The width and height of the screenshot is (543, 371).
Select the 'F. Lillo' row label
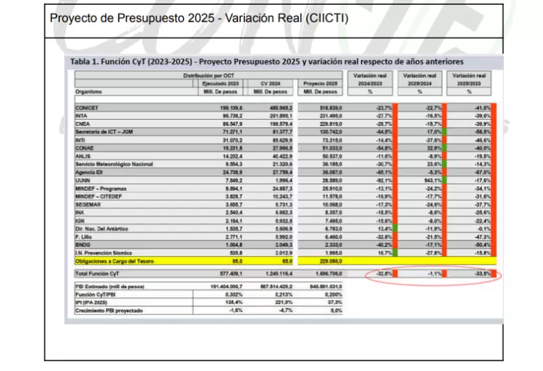tap(83, 237)
